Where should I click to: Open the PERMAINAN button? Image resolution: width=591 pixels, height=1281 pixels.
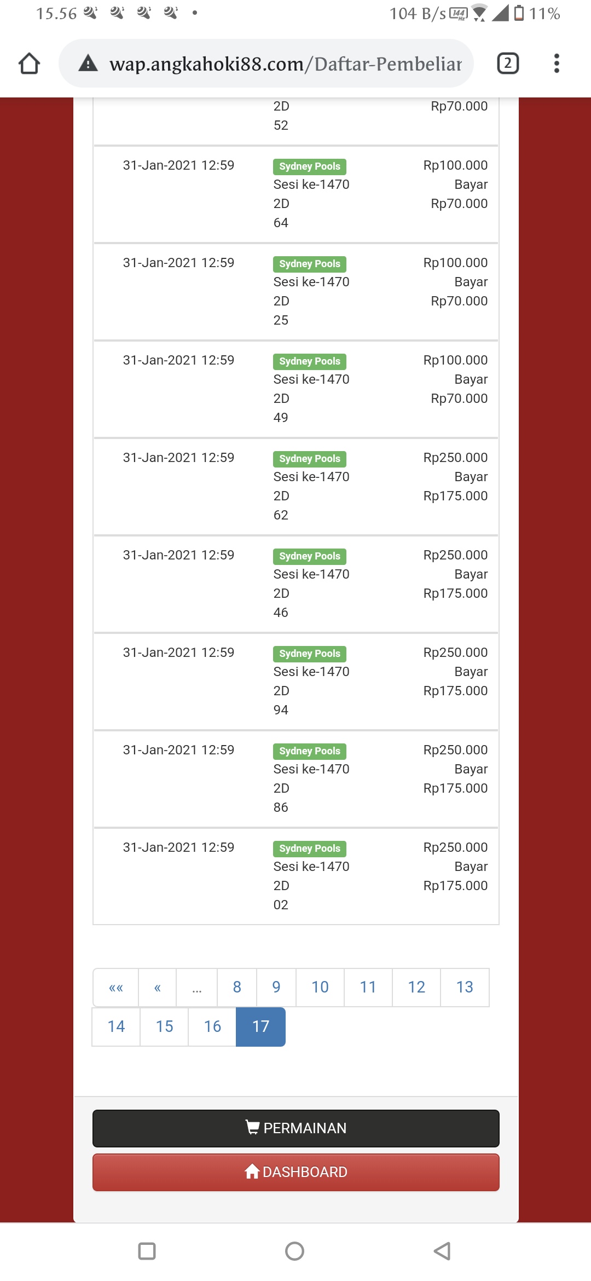pos(296,1128)
